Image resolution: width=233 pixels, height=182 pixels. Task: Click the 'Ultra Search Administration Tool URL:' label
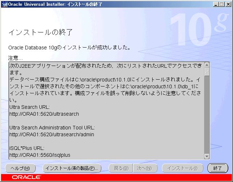point(52,128)
